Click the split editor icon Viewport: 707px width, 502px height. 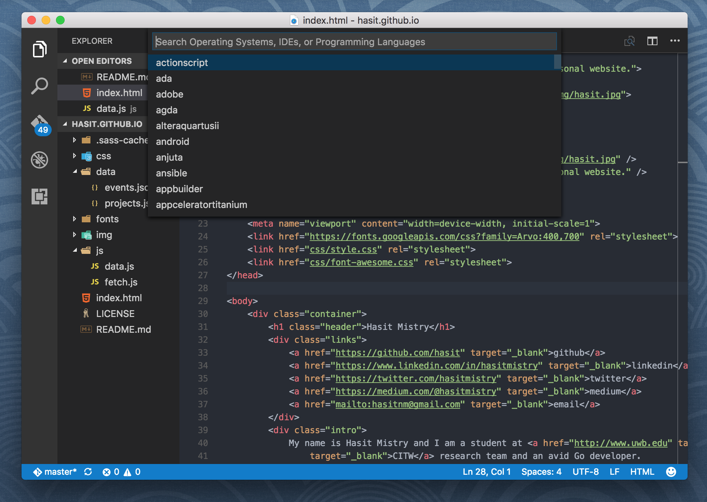coord(652,41)
